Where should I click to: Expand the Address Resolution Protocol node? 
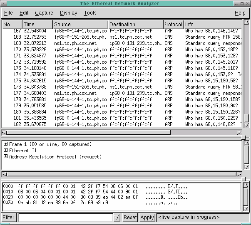[5, 156]
